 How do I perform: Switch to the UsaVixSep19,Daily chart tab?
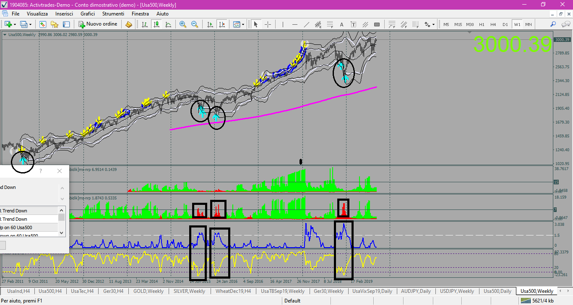(372, 291)
